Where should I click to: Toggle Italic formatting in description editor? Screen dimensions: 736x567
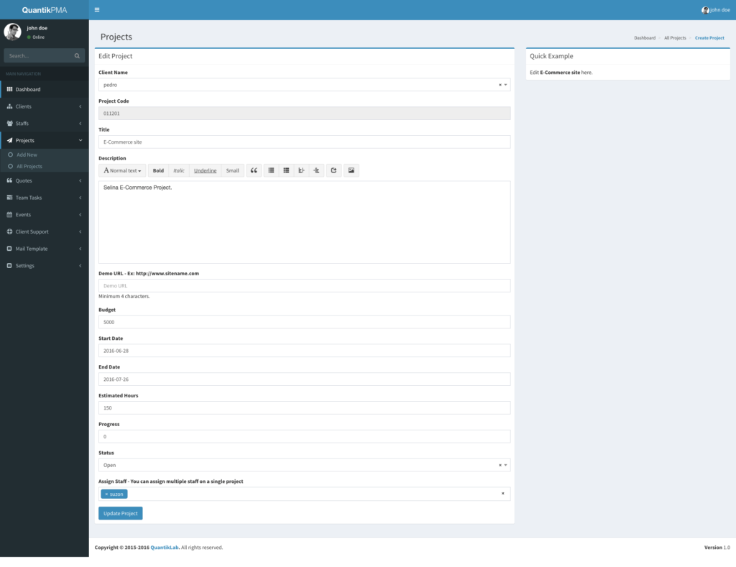coord(179,170)
